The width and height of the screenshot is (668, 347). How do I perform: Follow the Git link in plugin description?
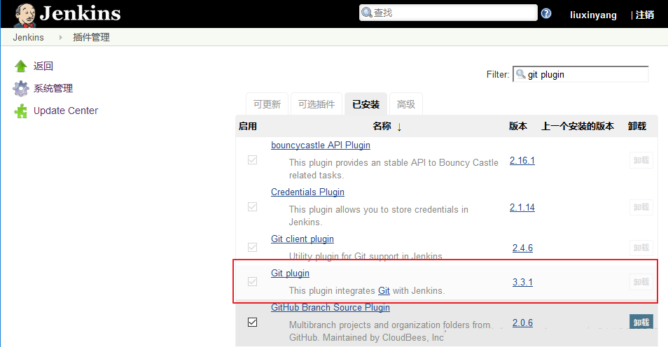384,291
